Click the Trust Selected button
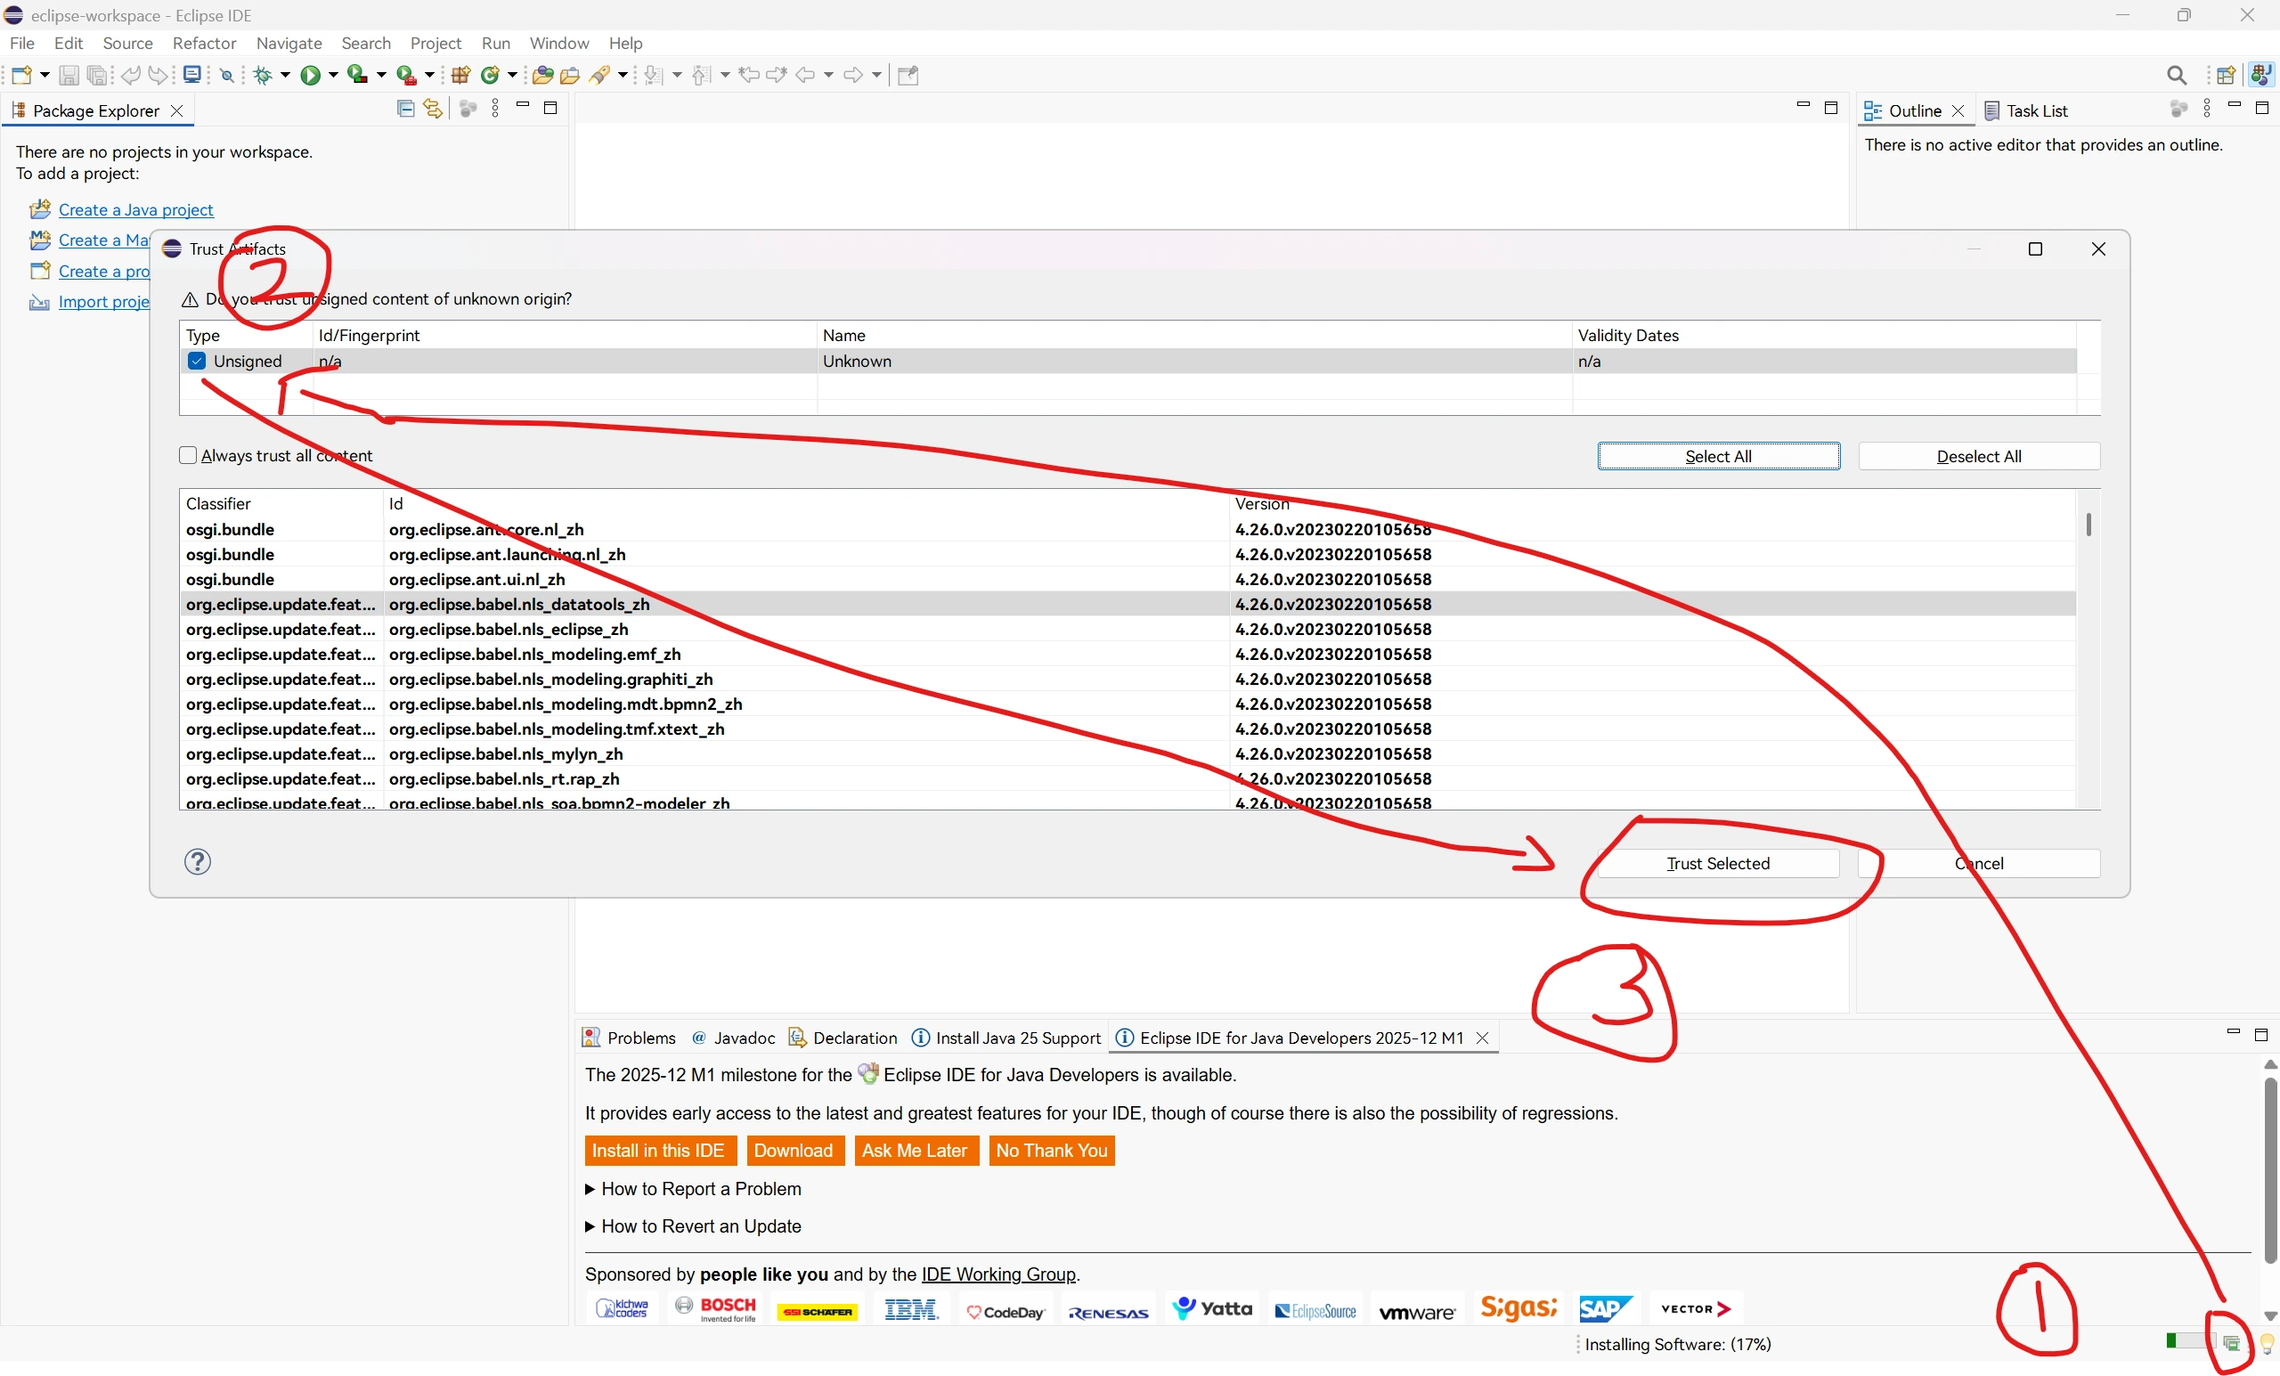Viewport: 2280px width, 1376px height. tap(1717, 862)
